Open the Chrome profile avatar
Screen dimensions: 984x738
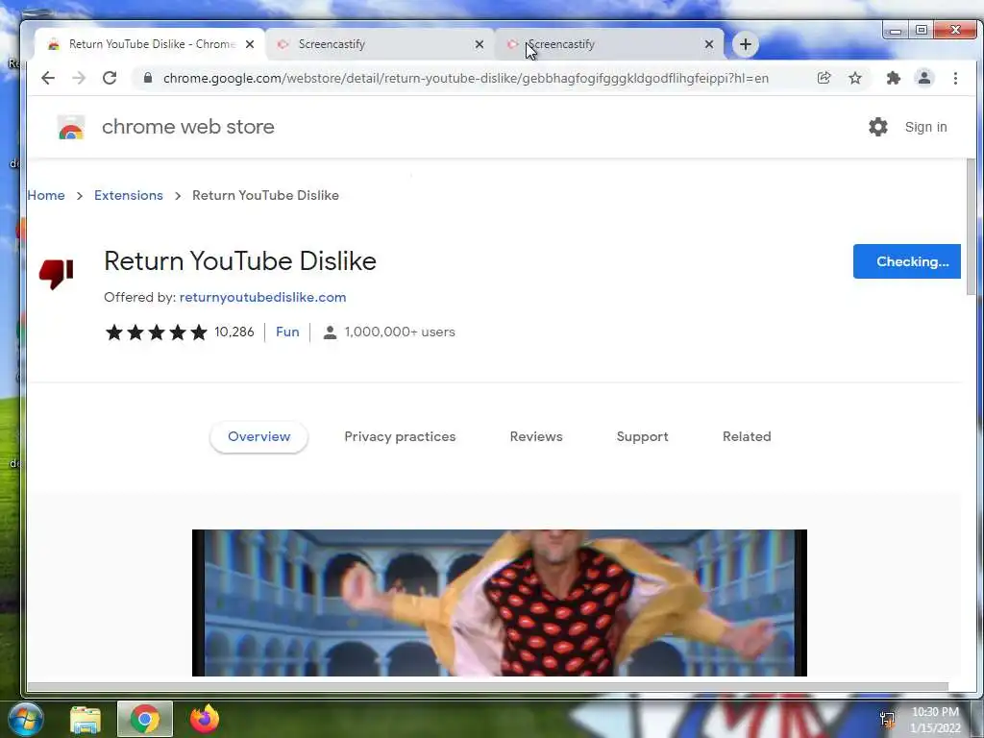click(x=923, y=78)
